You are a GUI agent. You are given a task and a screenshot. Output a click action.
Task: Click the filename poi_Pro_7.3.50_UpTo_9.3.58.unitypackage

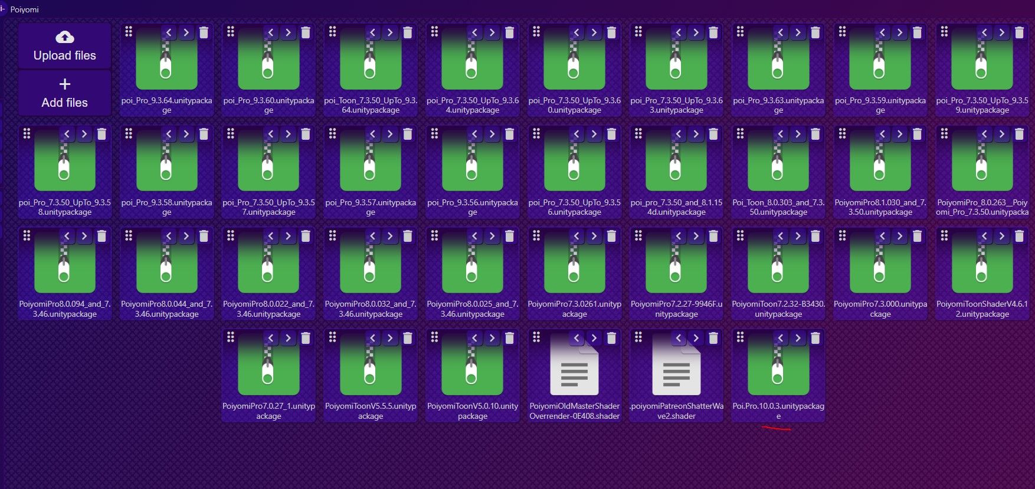tap(65, 207)
